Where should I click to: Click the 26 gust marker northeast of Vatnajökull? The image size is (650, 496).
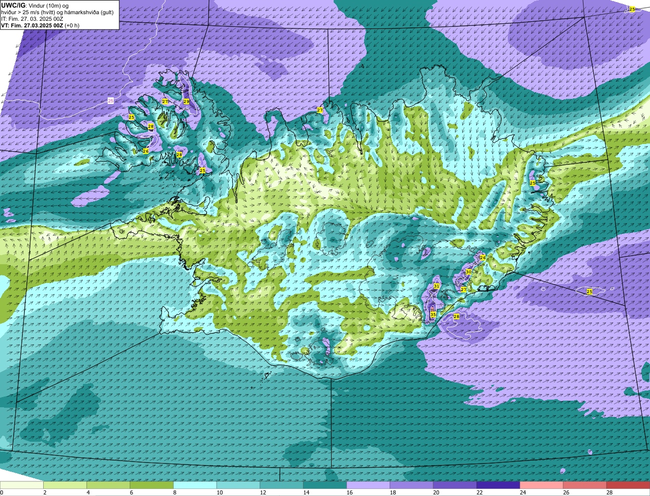pos(483,258)
